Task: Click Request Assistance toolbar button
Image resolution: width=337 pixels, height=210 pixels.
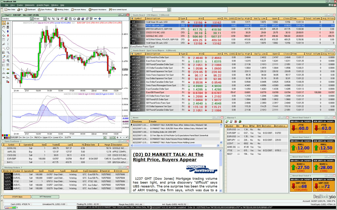Action: coord(97,10)
